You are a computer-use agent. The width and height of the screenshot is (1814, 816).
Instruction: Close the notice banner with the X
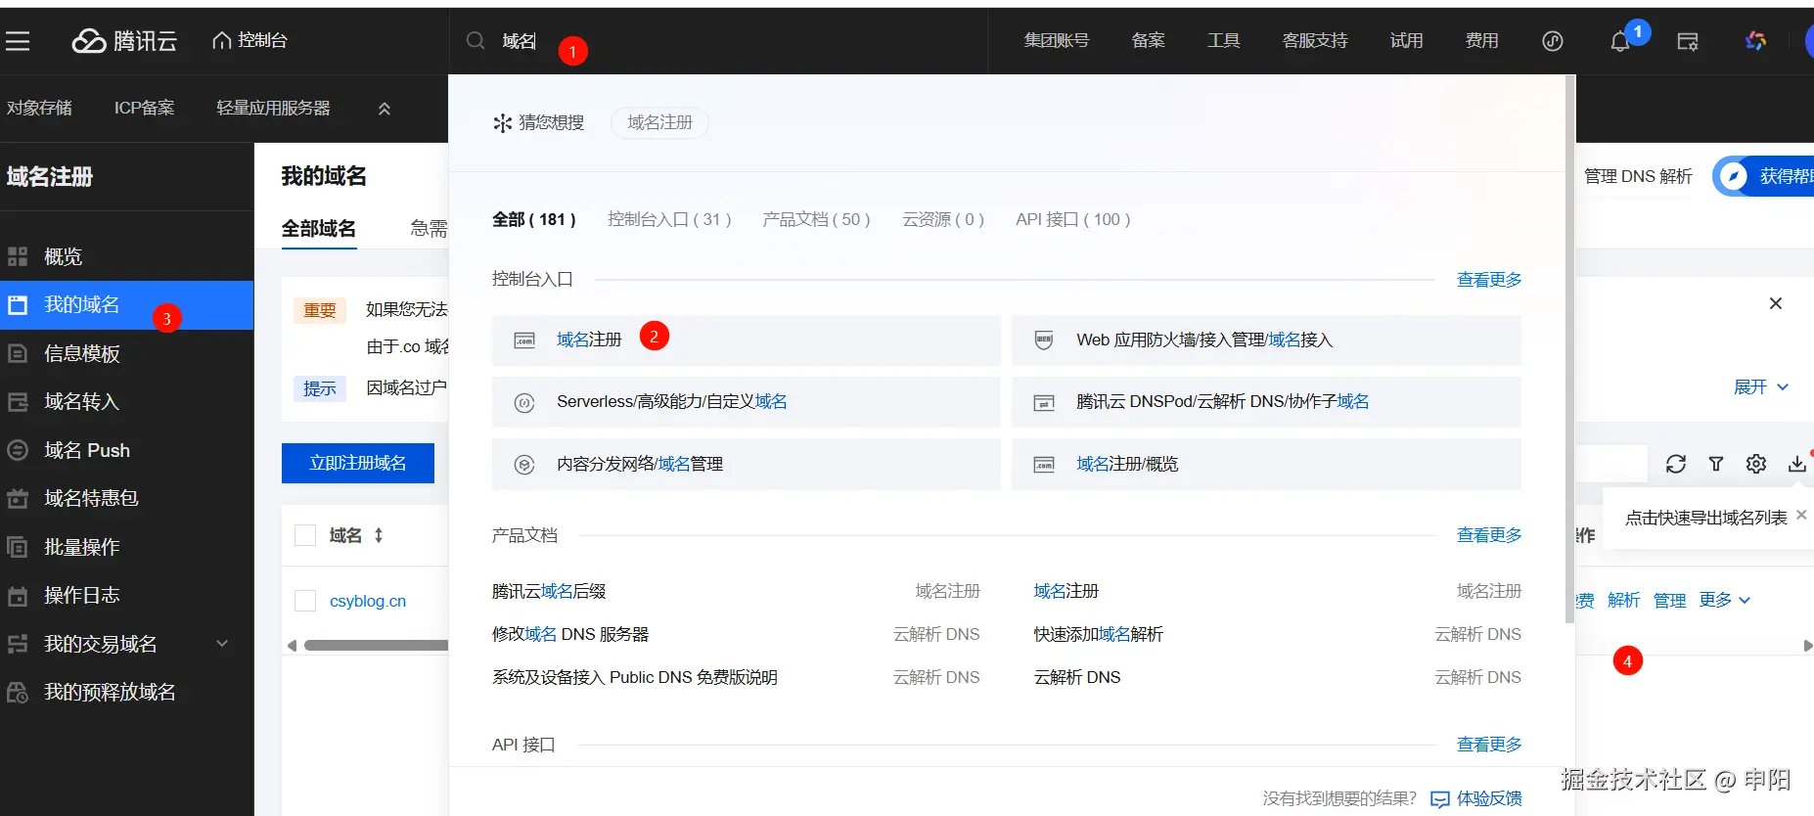pyautogui.click(x=1776, y=303)
